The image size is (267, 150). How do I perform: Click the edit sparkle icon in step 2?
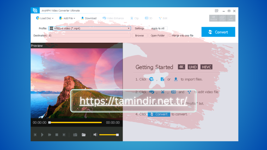coord(189,92)
